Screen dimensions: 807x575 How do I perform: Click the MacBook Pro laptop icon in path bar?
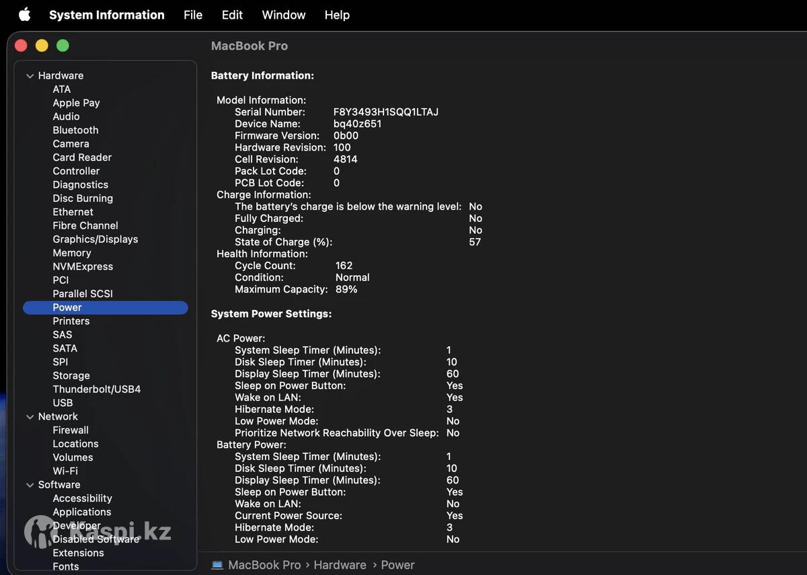click(217, 565)
